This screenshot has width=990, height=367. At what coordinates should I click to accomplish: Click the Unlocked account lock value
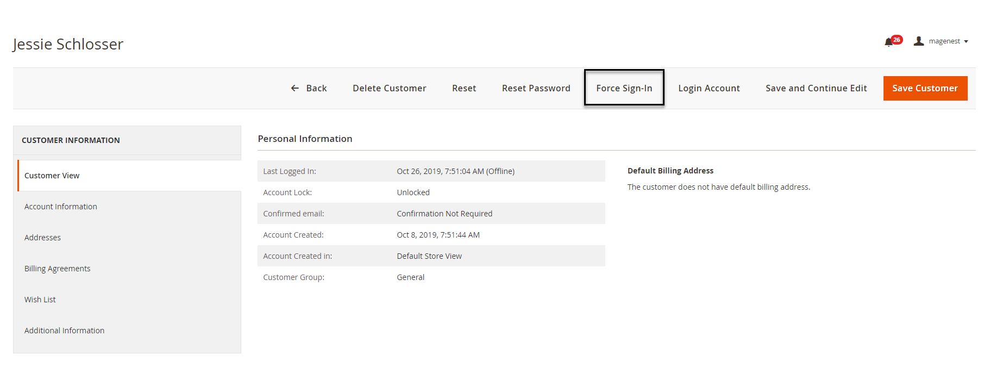(413, 192)
